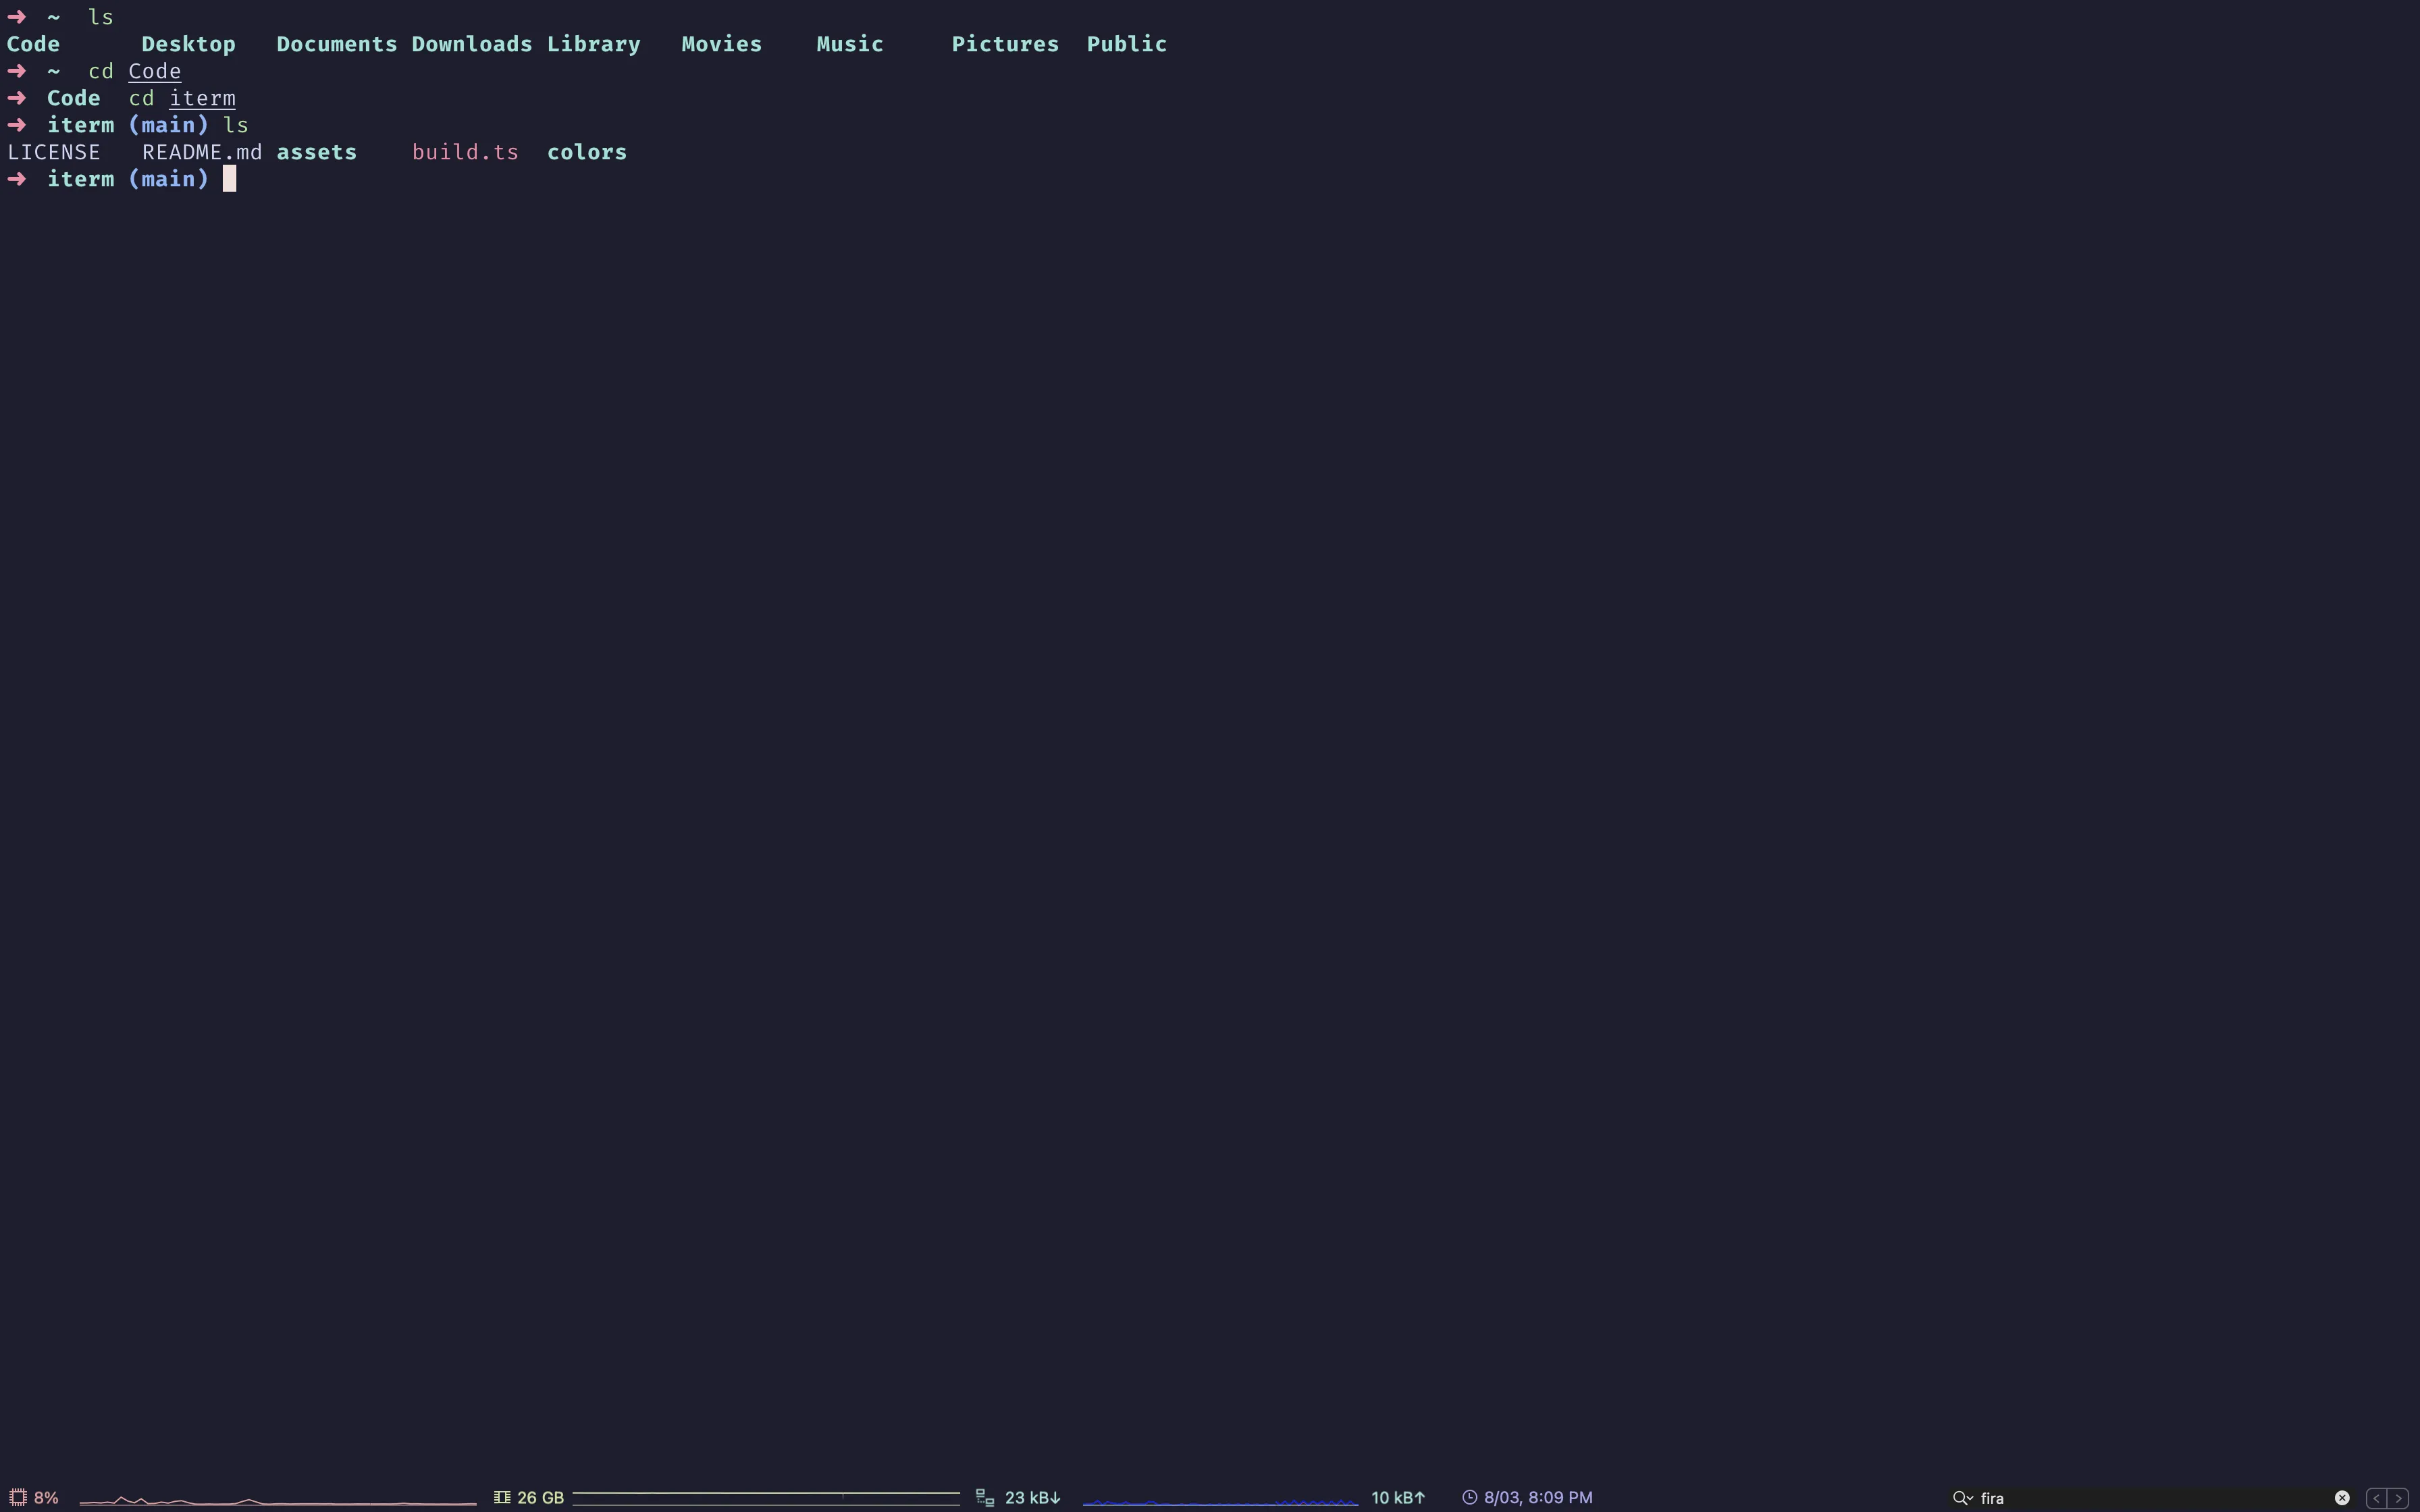Go to previous search result arrow
Image resolution: width=2420 pixels, height=1512 pixels.
pos(2376,1497)
